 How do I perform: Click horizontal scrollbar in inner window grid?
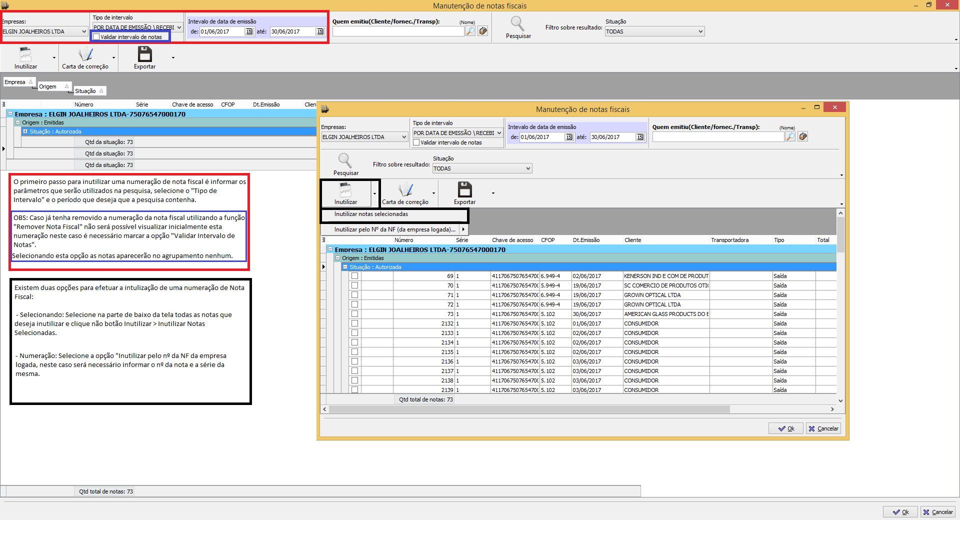coord(529,409)
